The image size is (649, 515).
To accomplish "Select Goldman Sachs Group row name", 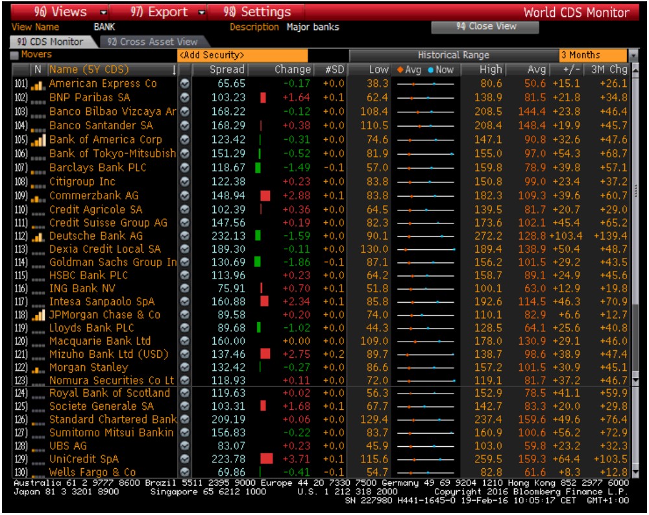I will tap(112, 262).
